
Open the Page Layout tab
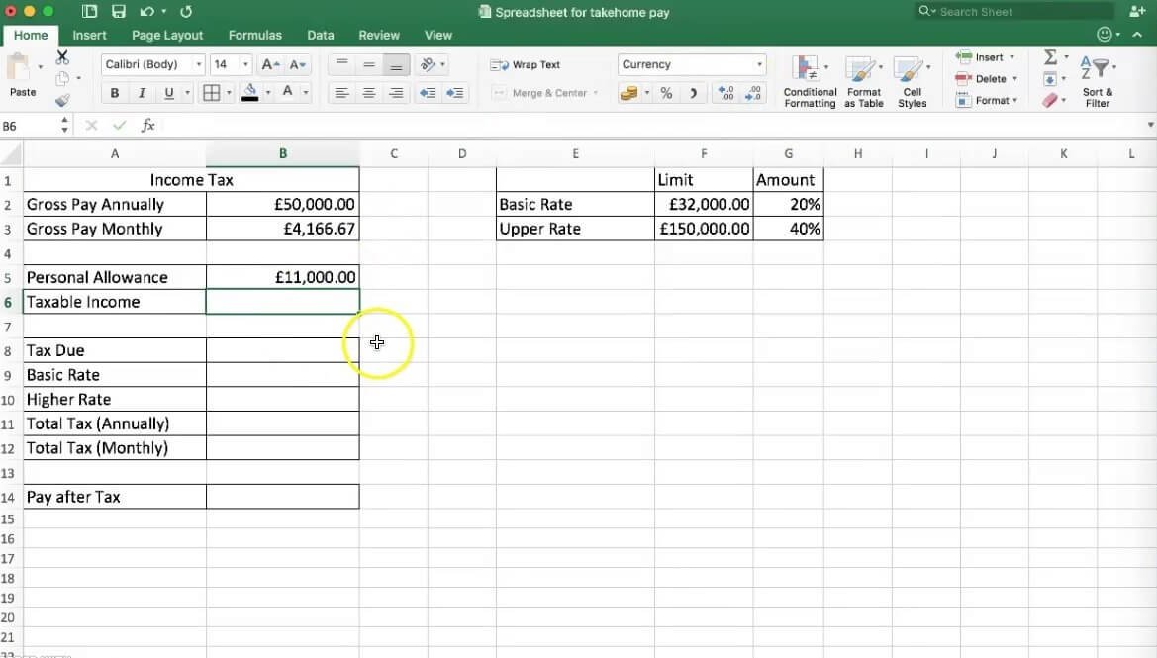pos(167,35)
